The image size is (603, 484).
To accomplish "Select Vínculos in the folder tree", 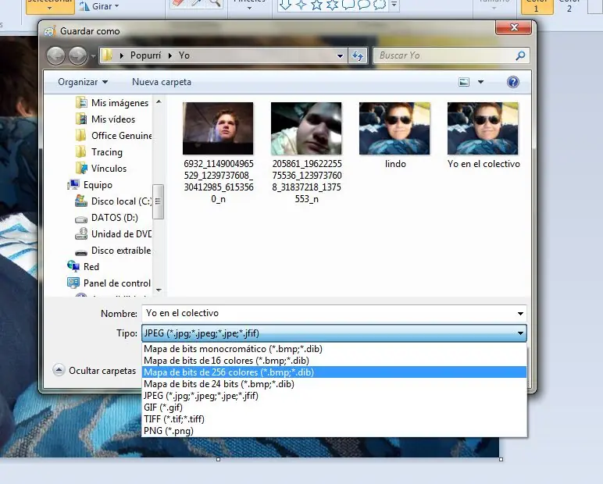I will (109, 169).
